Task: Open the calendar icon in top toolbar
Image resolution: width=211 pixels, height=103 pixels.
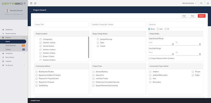Action: point(31,3)
